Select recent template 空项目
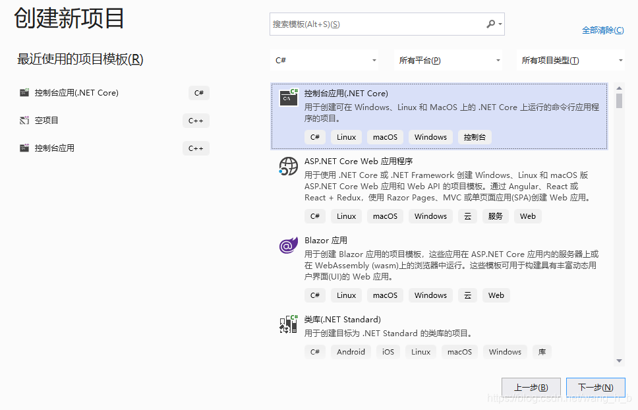The image size is (638, 410). coord(114,121)
